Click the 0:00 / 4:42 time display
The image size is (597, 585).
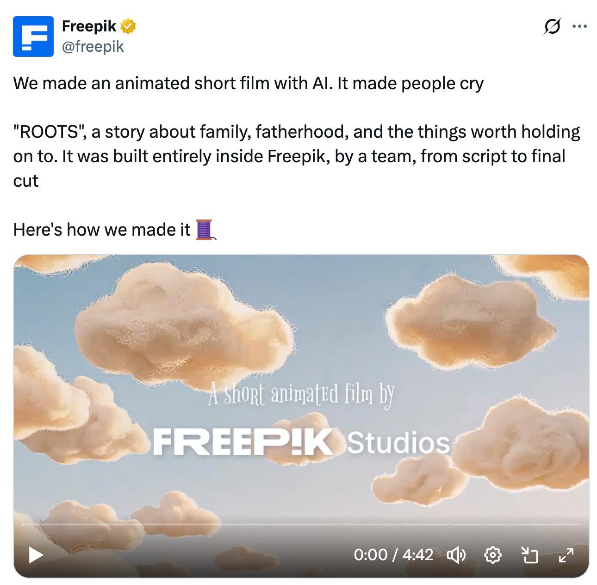click(393, 555)
